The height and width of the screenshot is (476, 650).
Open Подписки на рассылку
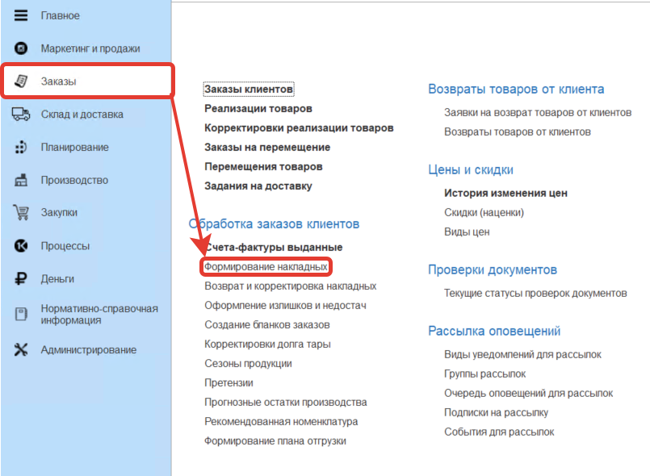pos(496,412)
